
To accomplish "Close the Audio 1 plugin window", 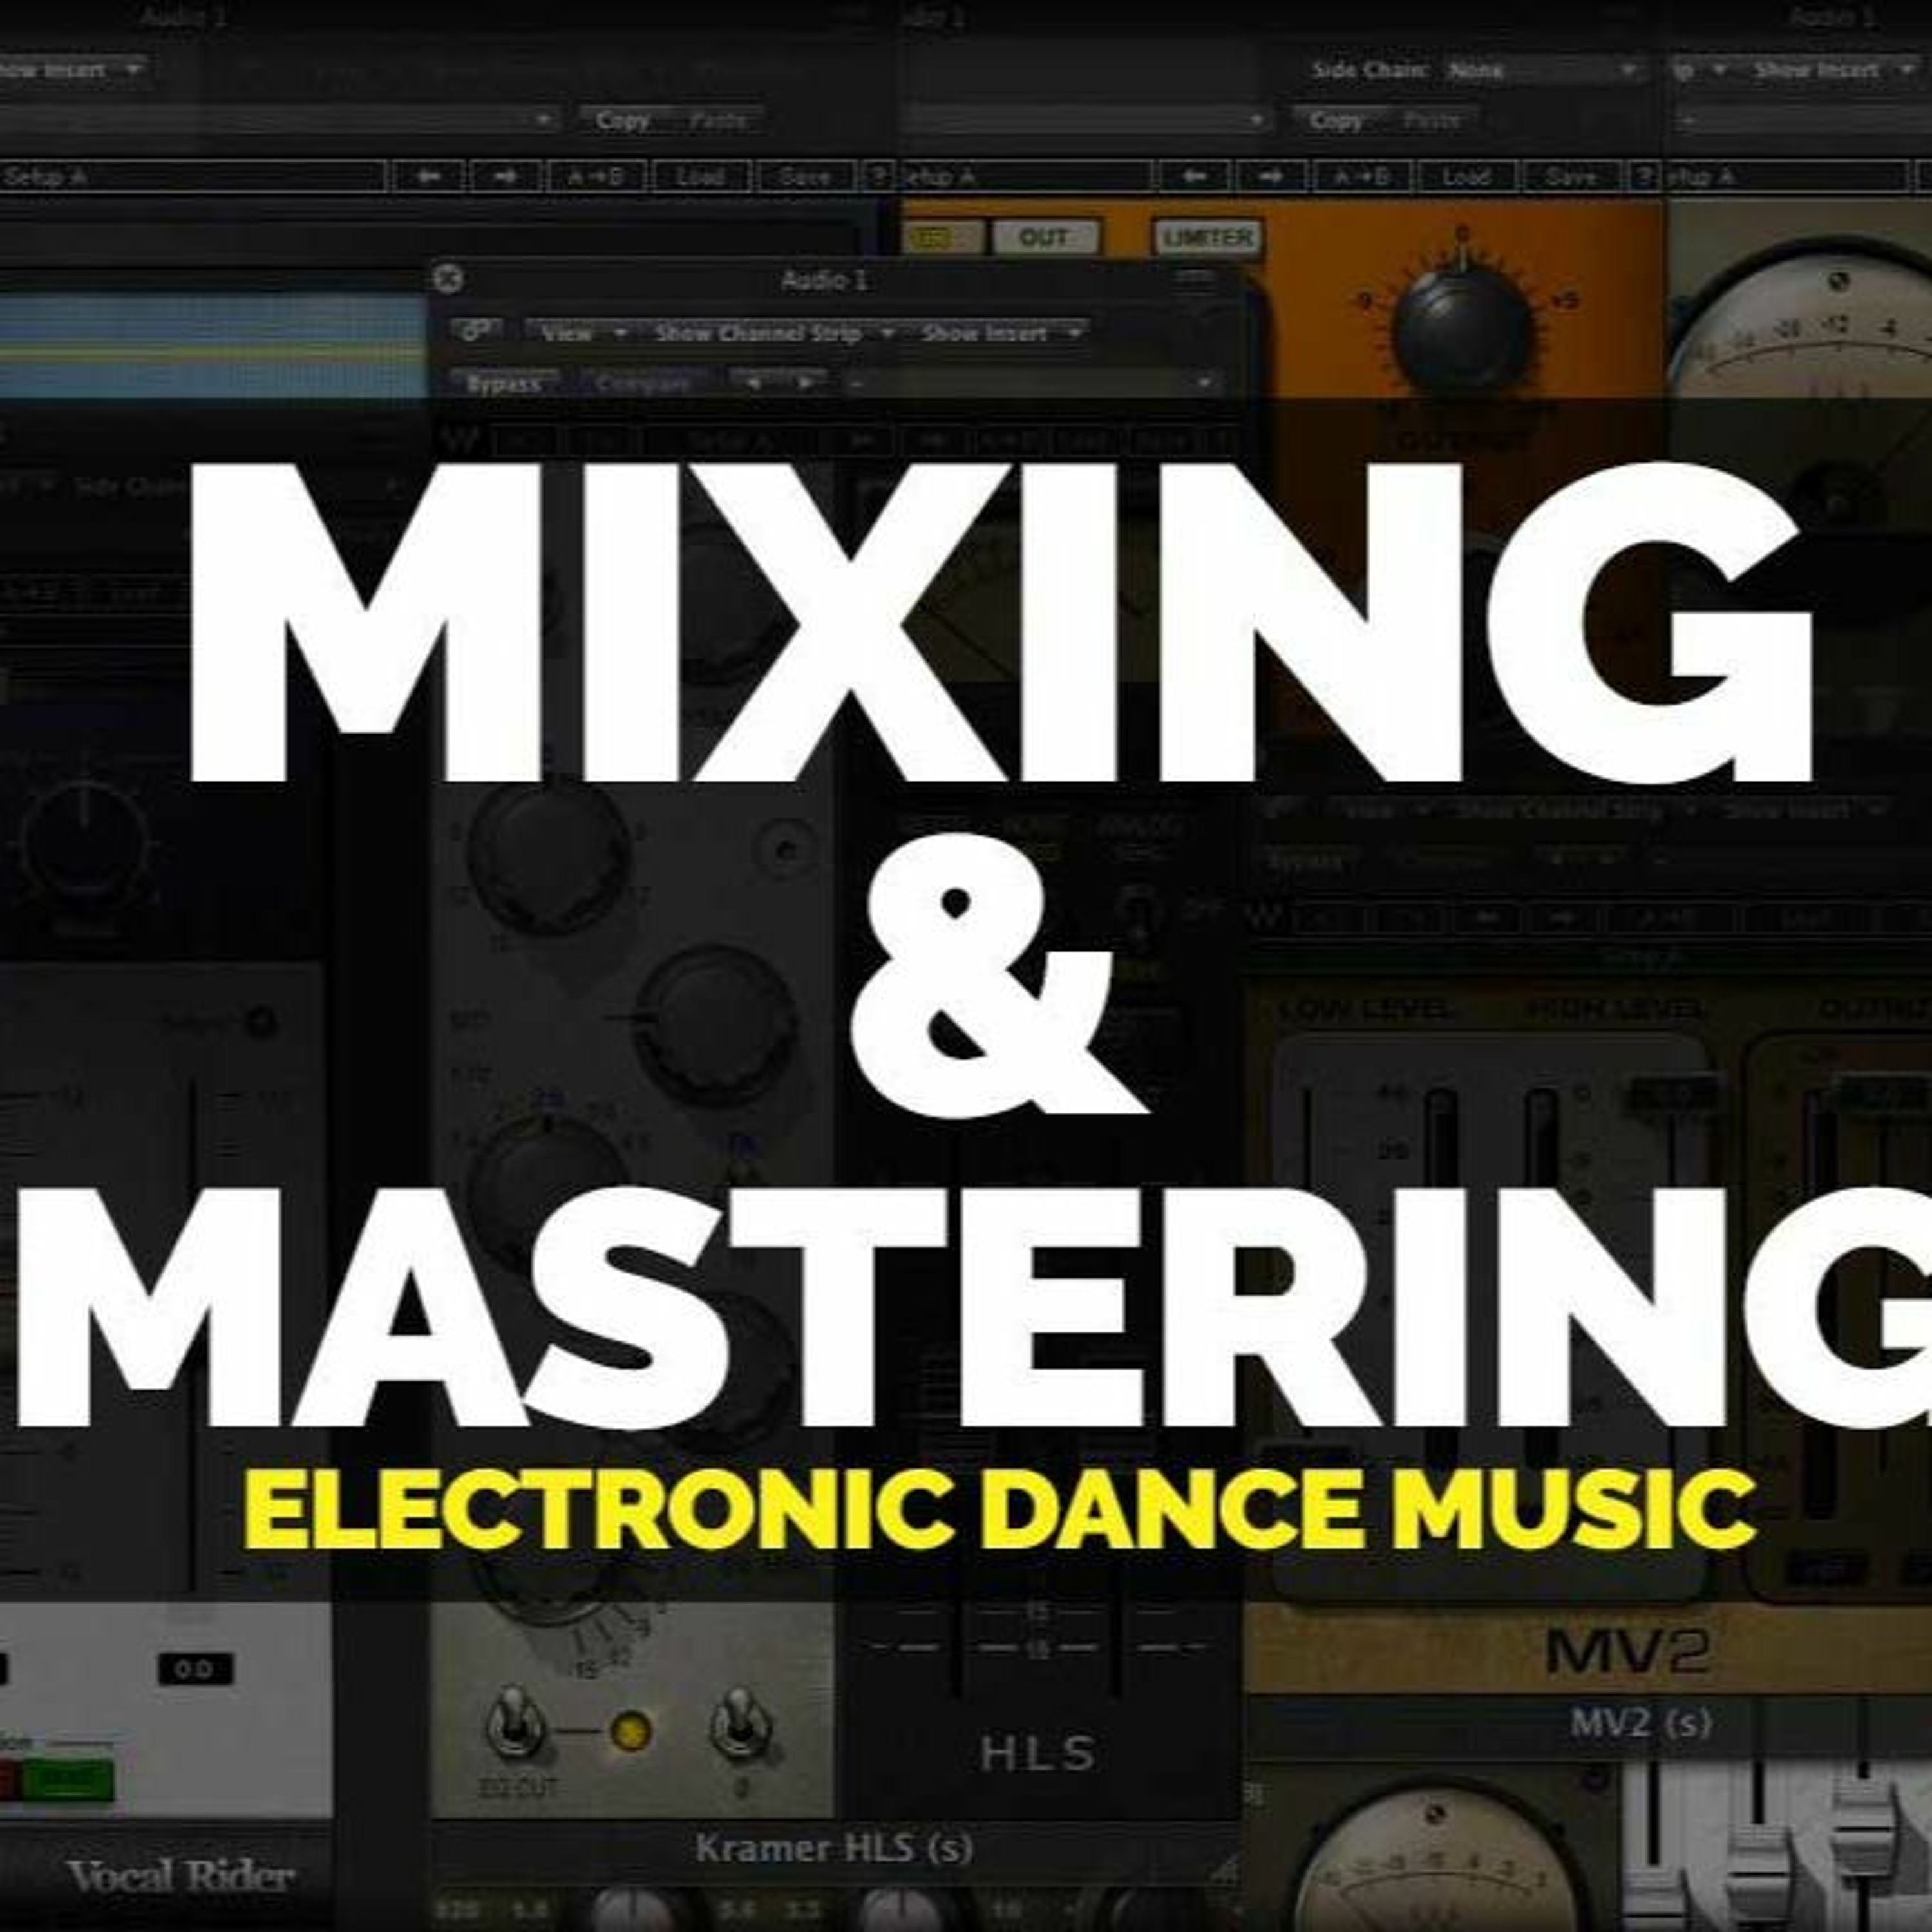I will [x=449, y=279].
